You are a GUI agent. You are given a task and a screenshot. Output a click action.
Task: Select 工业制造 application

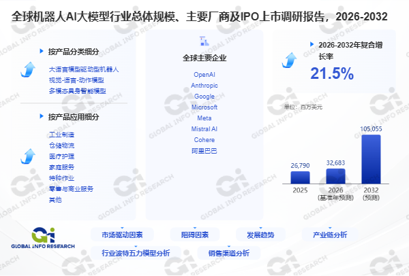click(x=61, y=135)
